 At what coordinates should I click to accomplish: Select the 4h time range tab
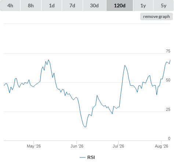tap(10, 6)
